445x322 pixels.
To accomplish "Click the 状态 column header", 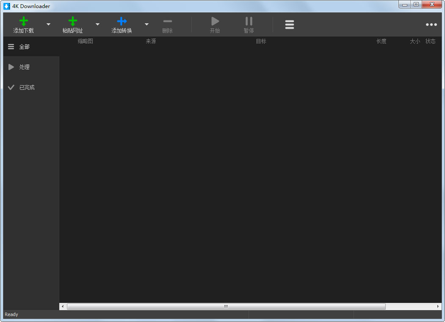I will tap(431, 41).
